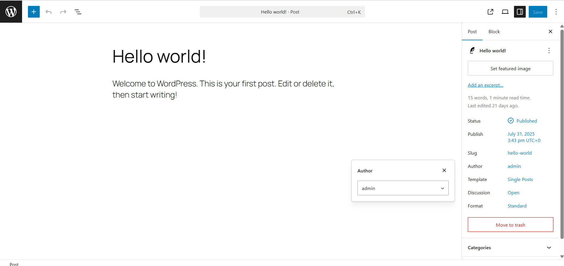The width and height of the screenshot is (564, 266).
Task: Close the settings sidebar
Action: coord(550,31)
